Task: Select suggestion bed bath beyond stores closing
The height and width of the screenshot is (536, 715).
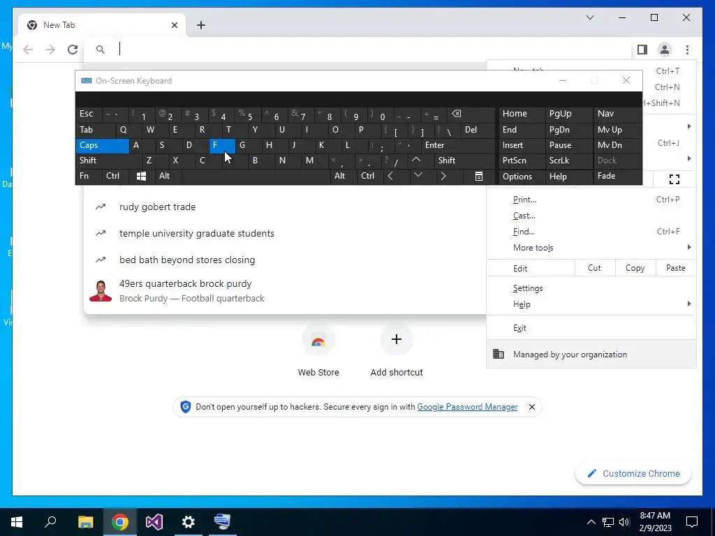Action: [x=285, y=260]
